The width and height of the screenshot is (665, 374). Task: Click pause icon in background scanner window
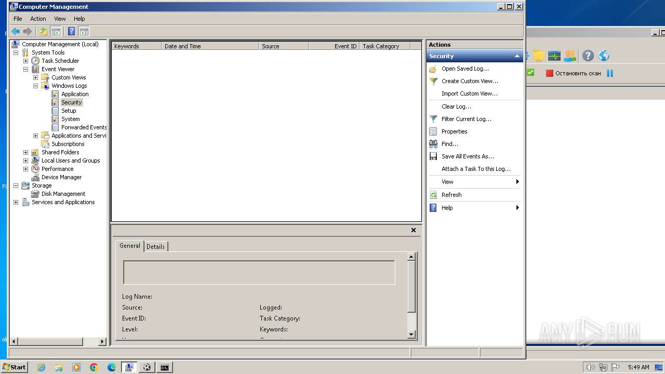click(x=610, y=73)
